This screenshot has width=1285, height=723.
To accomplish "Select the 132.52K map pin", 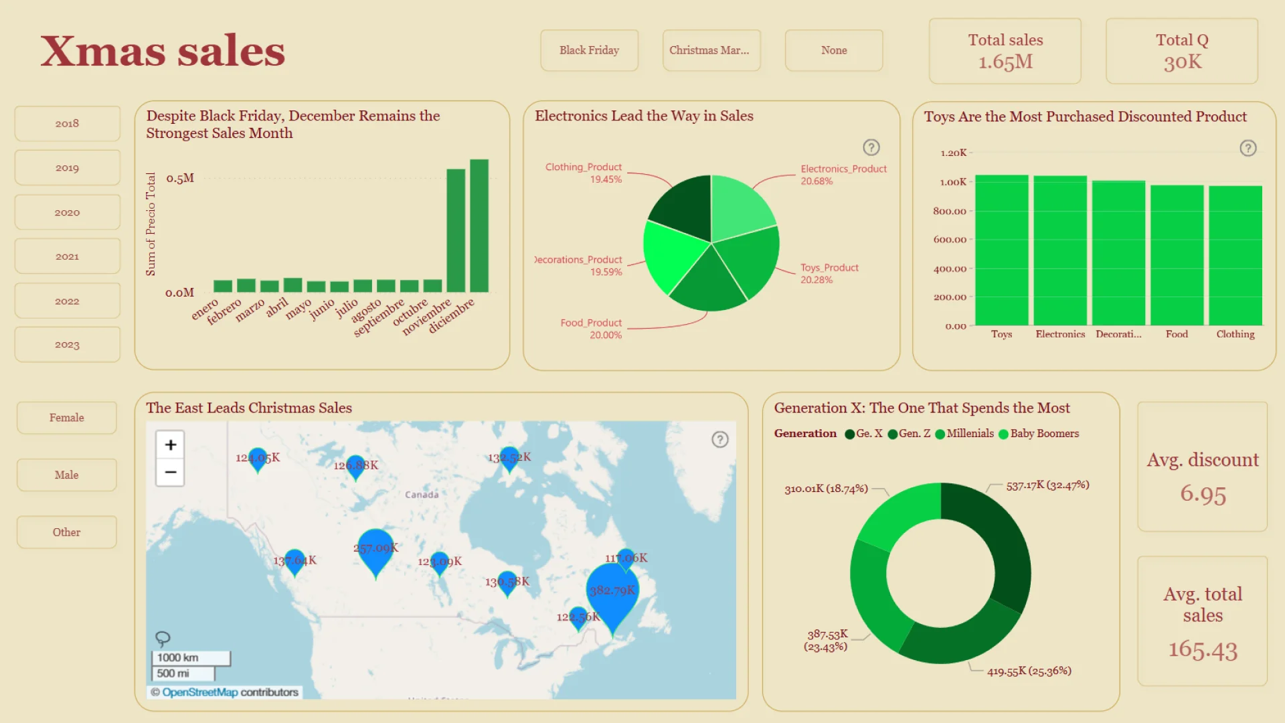I will [x=509, y=459].
